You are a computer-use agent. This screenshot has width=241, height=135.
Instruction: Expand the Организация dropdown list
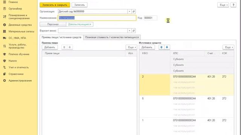[130, 12]
